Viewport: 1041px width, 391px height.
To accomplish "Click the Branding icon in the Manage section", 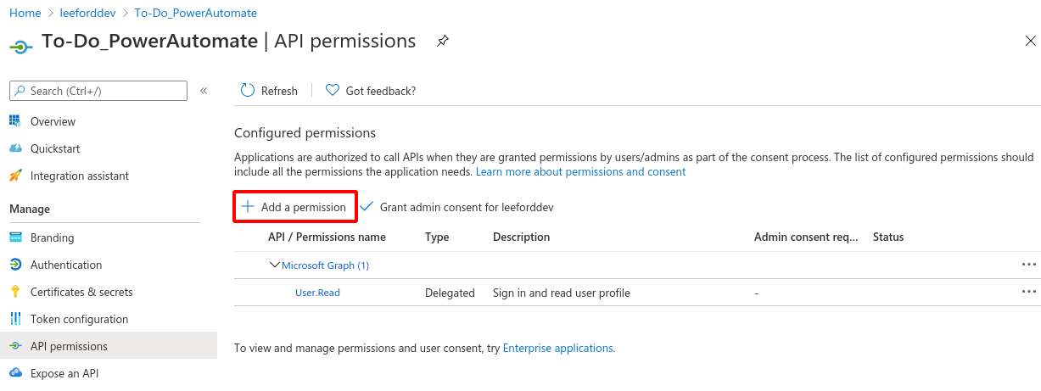I will click(x=15, y=237).
